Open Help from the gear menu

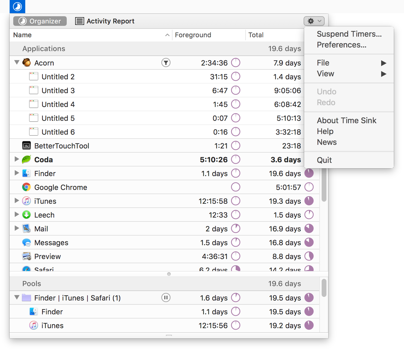tap(349, 131)
